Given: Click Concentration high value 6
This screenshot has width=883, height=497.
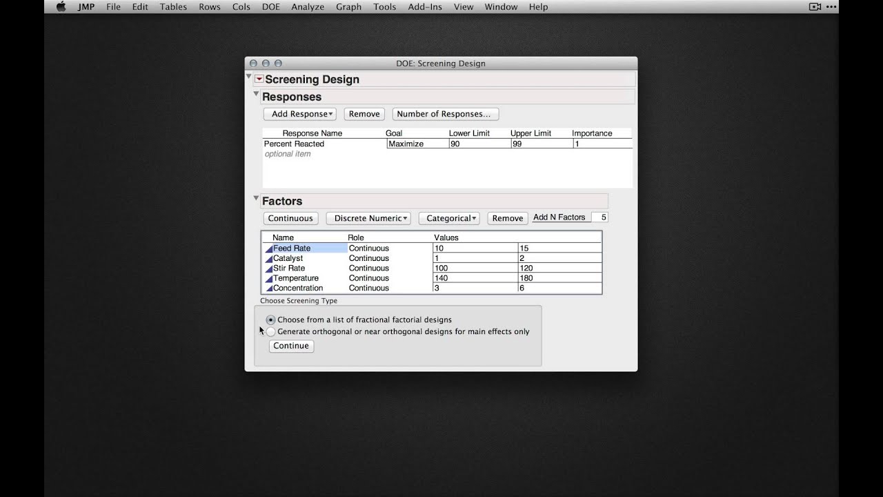Looking at the screenshot, I should 559,289.
